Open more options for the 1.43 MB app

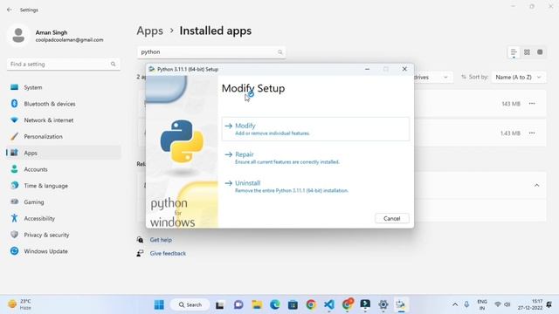pyautogui.click(x=532, y=133)
